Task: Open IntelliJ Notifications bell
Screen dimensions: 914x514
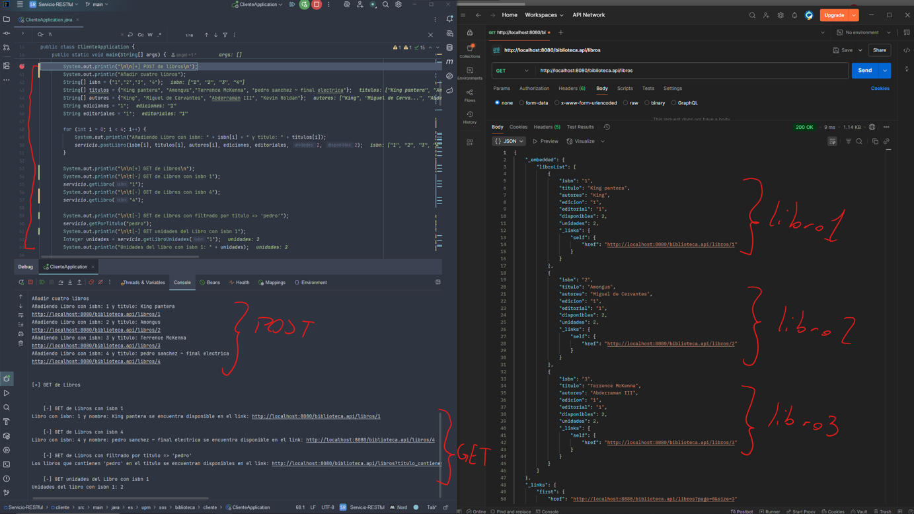Action: [449, 19]
